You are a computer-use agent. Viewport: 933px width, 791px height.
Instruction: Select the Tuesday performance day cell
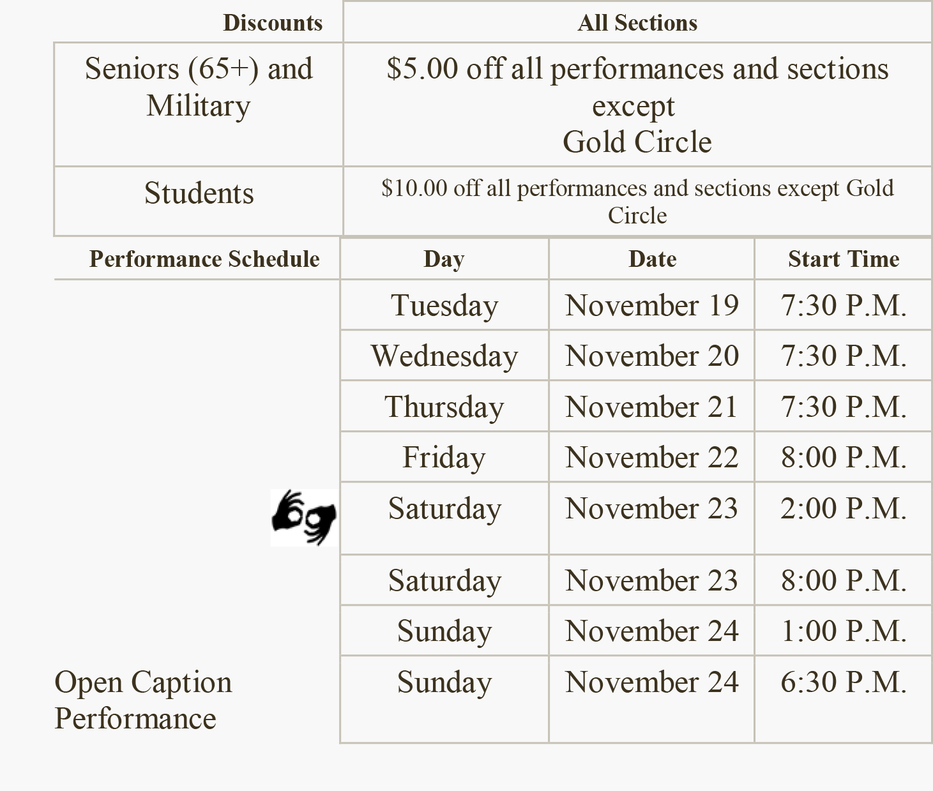point(444,305)
